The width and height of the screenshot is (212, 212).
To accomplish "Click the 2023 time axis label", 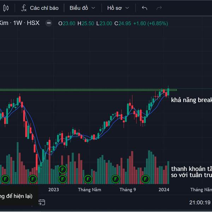I will point(54,189).
